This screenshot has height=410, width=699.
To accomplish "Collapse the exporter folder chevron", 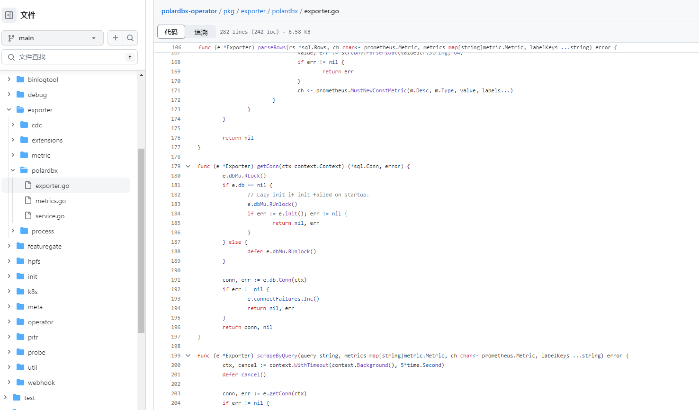I will (9, 110).
